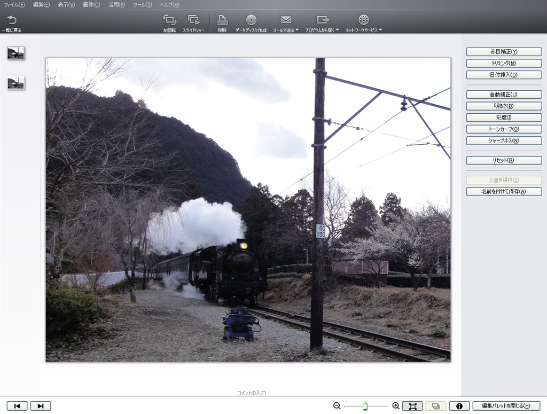This screenshot has height=414, width=547.
Task: Toggle the compare images view icon
Action: (436, 406)
